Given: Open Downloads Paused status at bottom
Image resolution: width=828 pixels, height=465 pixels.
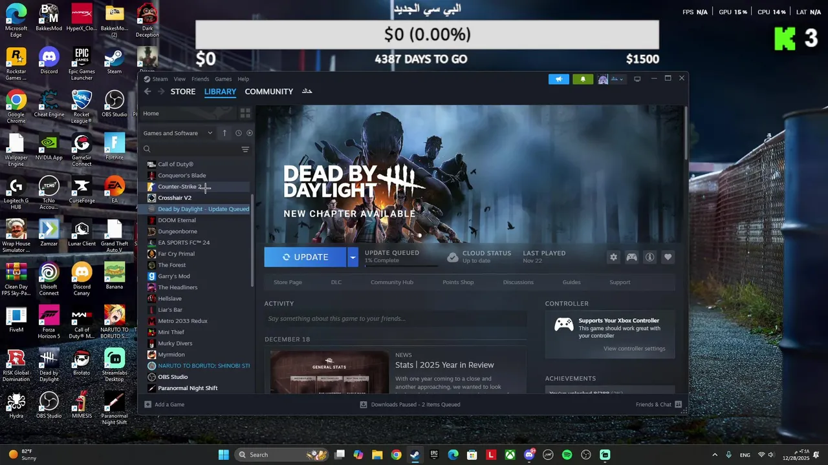Looking at the screenshot, I should [x=410, y=404].
